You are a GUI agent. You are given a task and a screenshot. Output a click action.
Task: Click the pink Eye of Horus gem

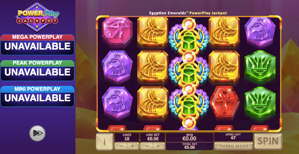[x=117, y=31]
